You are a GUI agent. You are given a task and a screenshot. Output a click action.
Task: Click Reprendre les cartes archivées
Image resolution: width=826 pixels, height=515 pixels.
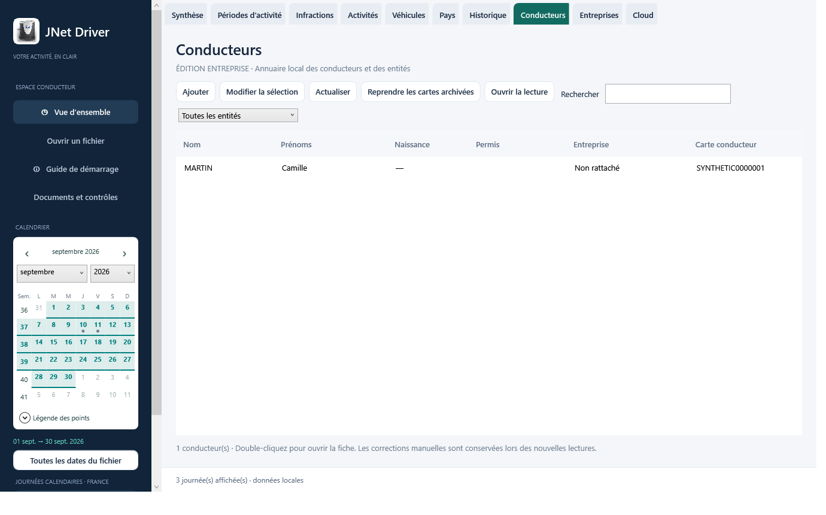[x=421, y=92]
